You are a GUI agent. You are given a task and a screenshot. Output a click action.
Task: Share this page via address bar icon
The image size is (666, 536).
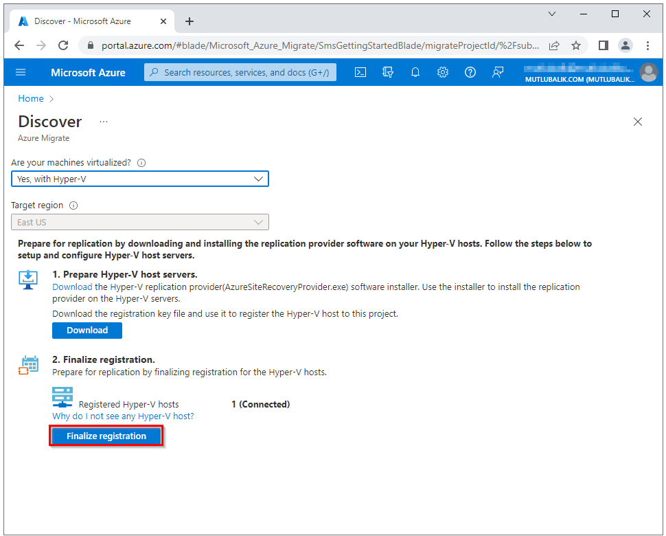click(554, 45)
